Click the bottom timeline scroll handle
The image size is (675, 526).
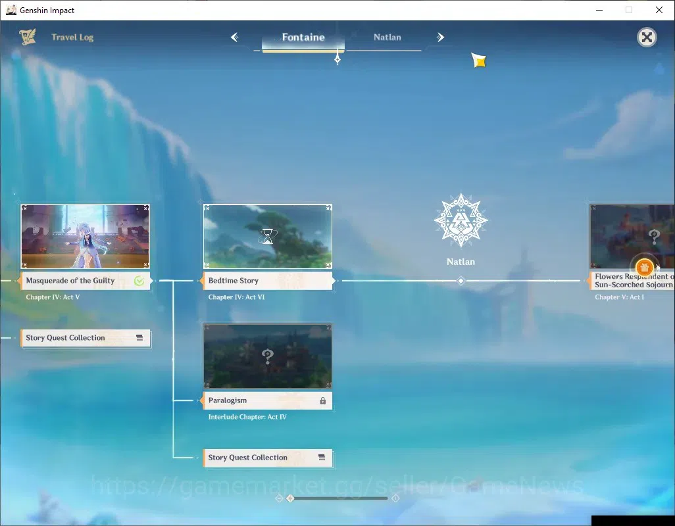(x=290, y=498)
